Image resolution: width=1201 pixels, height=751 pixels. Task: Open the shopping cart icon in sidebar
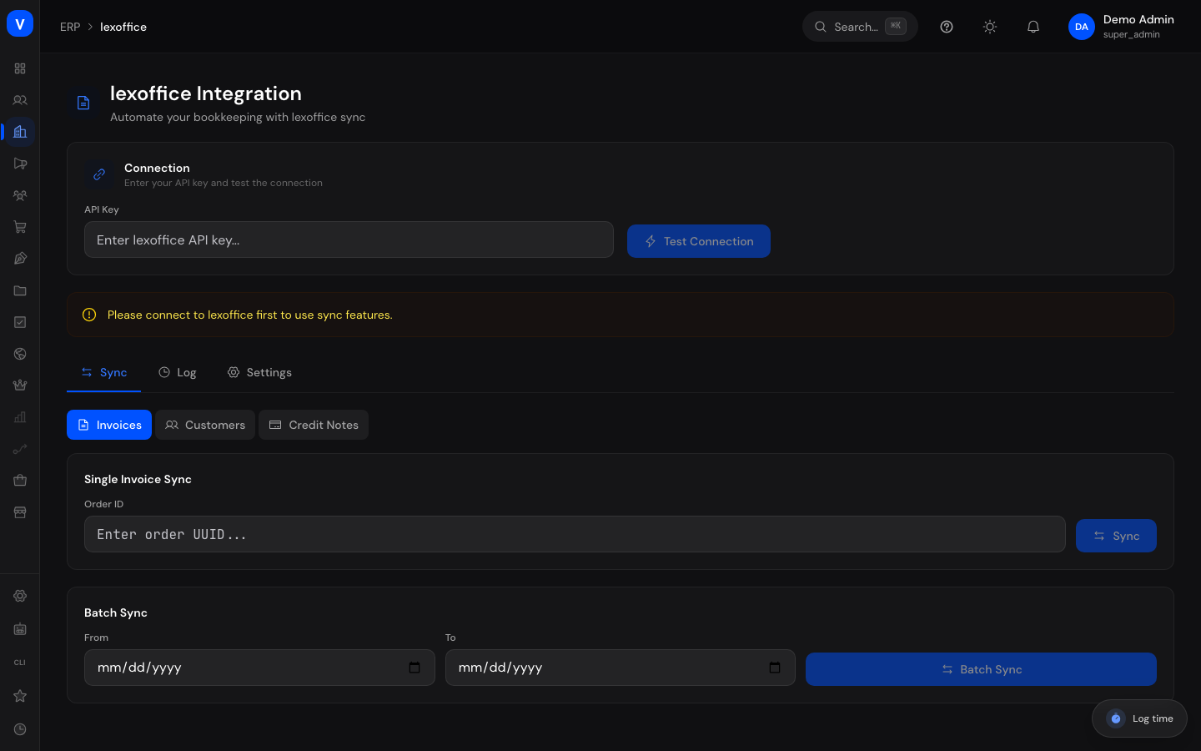click(20, 227)
